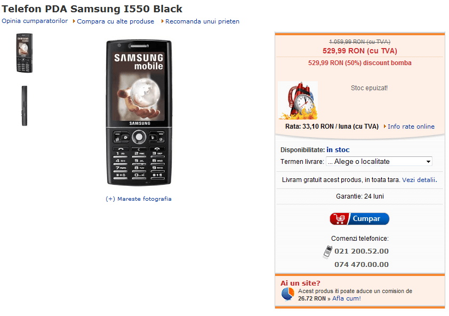Click orange arrow before Compara cu alte produse
449x316 pixels.
tap(74, 21)
